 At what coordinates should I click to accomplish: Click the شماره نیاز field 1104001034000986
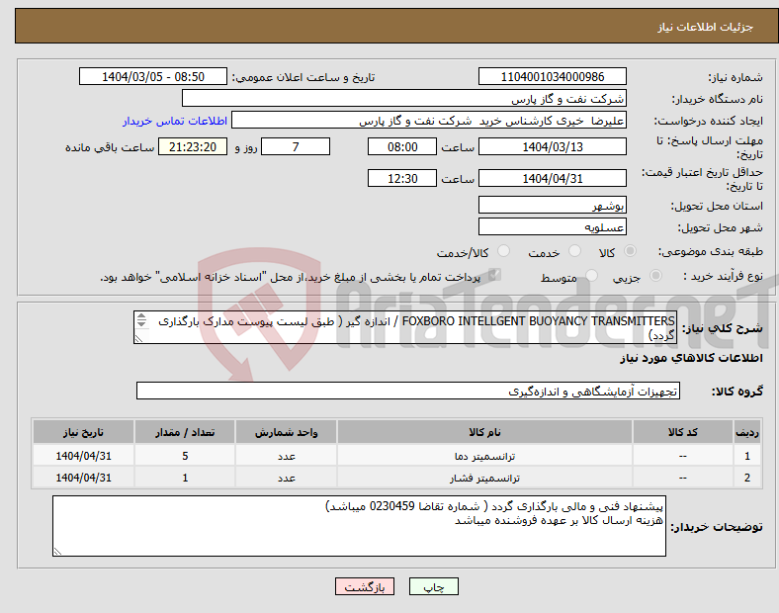coord(553,76)
